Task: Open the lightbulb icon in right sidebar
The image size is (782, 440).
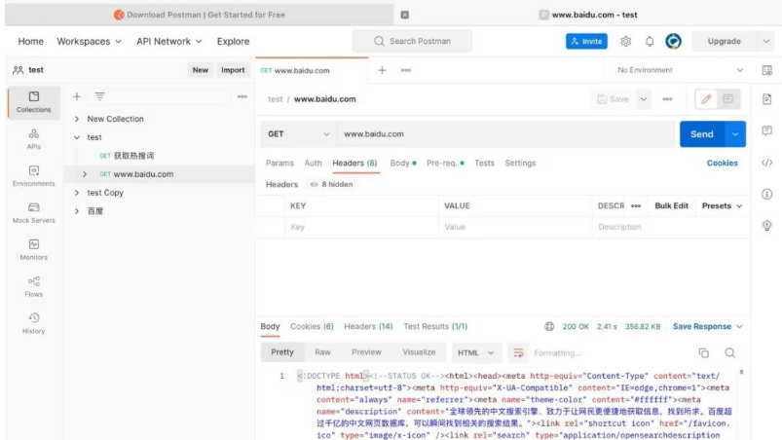Action: (x=767, y=225)
